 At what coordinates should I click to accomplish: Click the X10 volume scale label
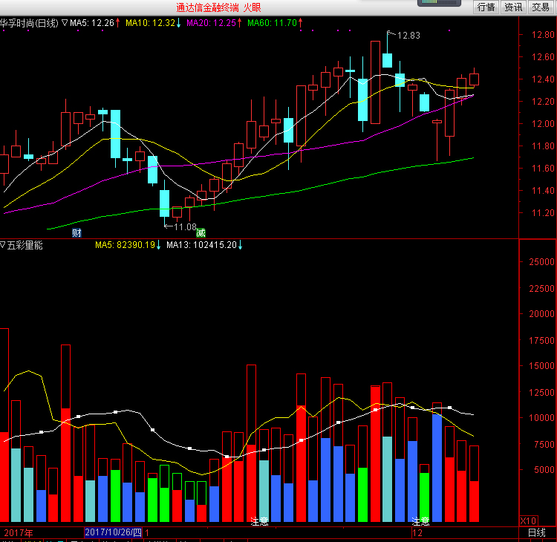(528, 520)
